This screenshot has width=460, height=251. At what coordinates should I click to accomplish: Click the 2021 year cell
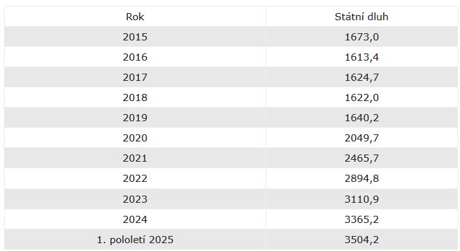(135, 158)
